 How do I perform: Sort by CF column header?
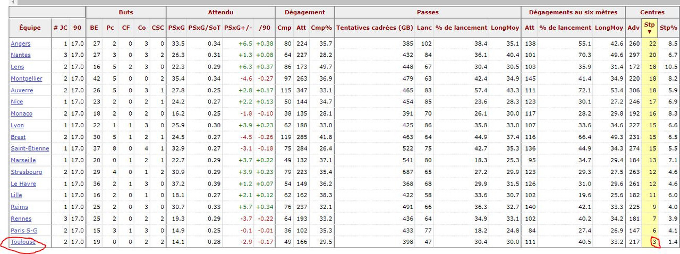[126, 28]
